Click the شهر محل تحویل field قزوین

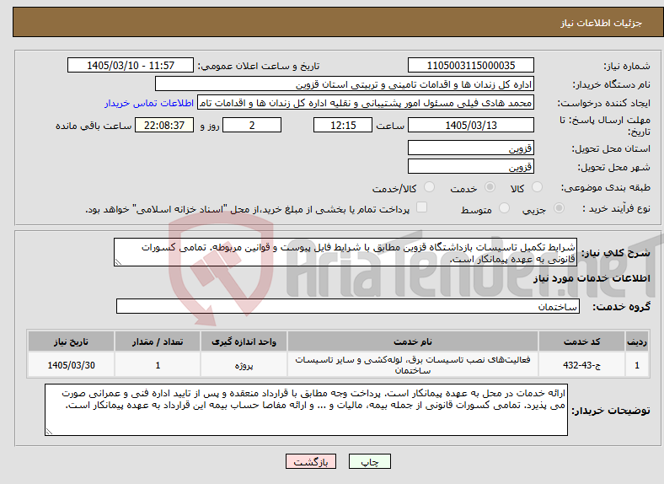pyautogui.click(x=470, y=166)
